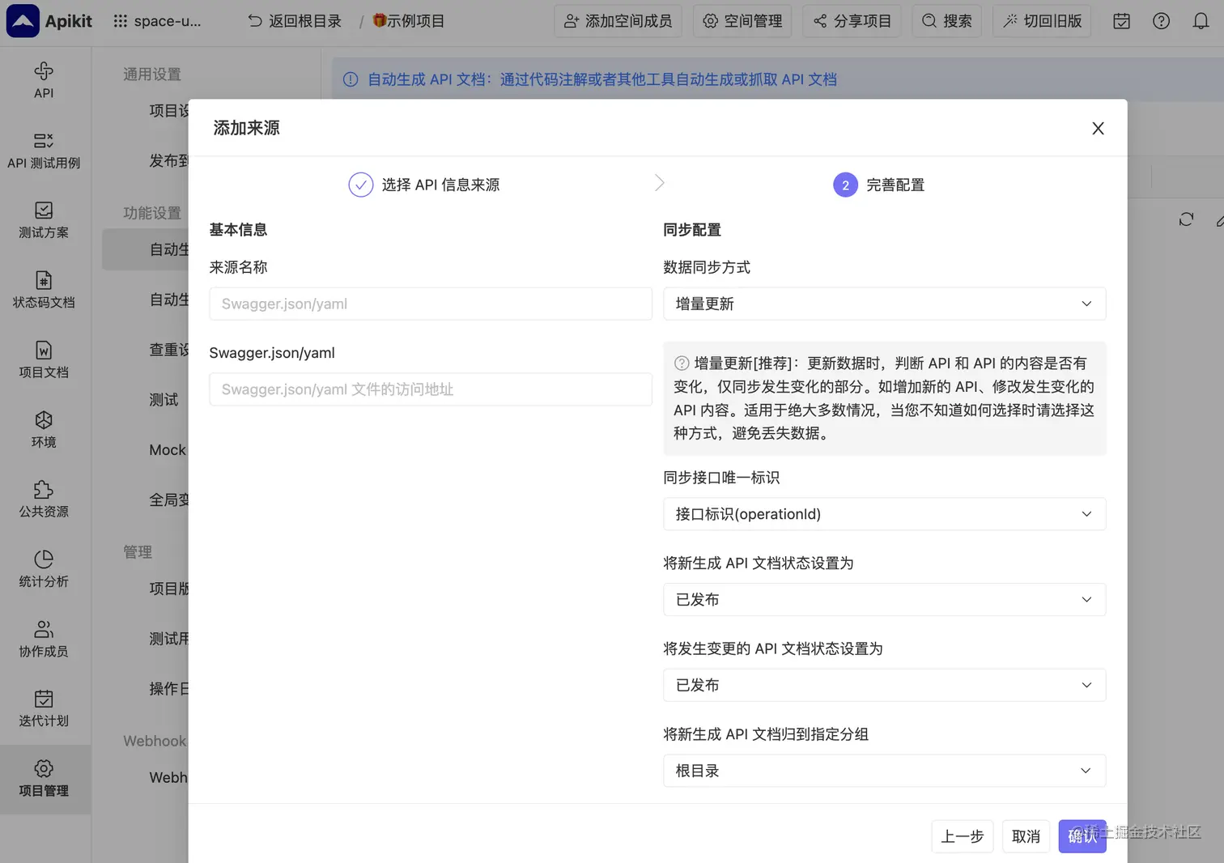This screenshot has width=1224, height=863.
Task: Open the space switcher grid icon
Action: click(x=121, y=21)
